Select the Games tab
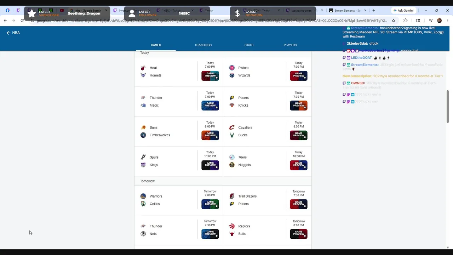The width and height of the screenshot is (453, 255). (x=156, y=45)
